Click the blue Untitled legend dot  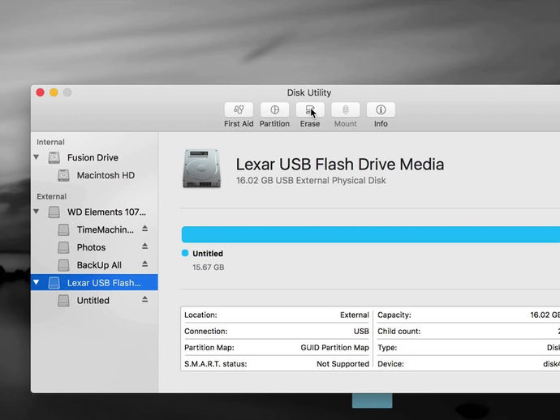click(185, 253)
